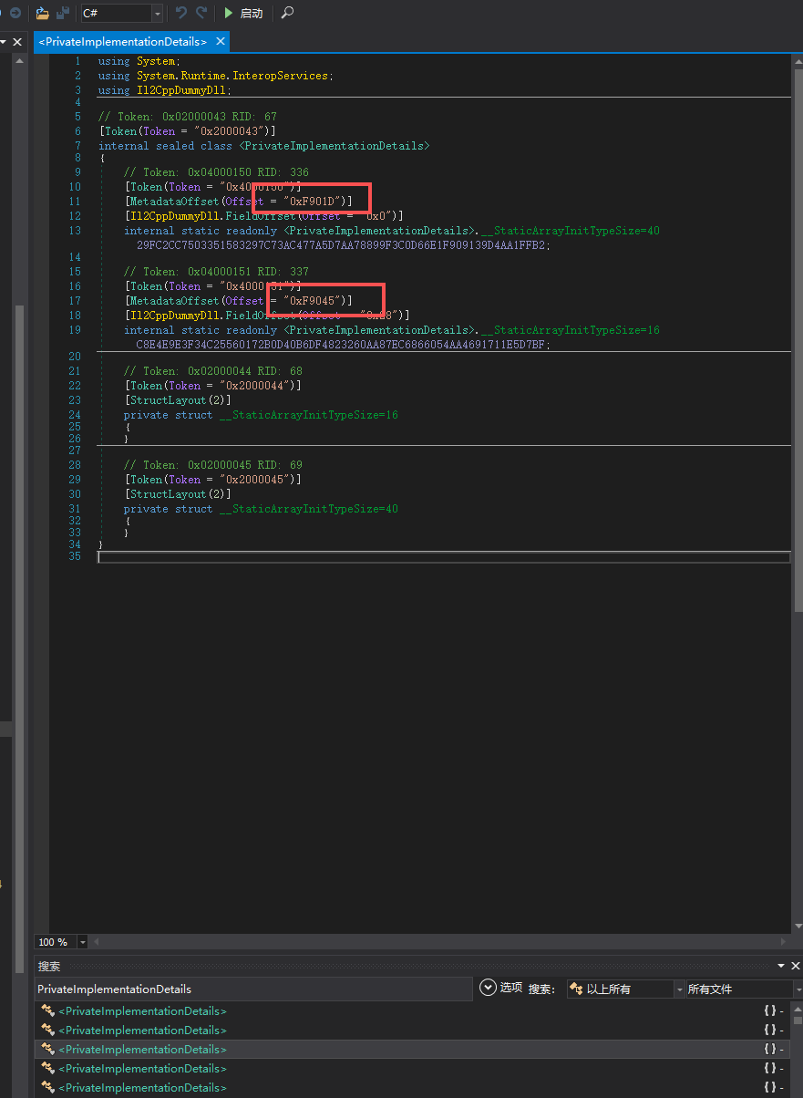Toggle the search 选项 options expander

click(x=488, y=988)
